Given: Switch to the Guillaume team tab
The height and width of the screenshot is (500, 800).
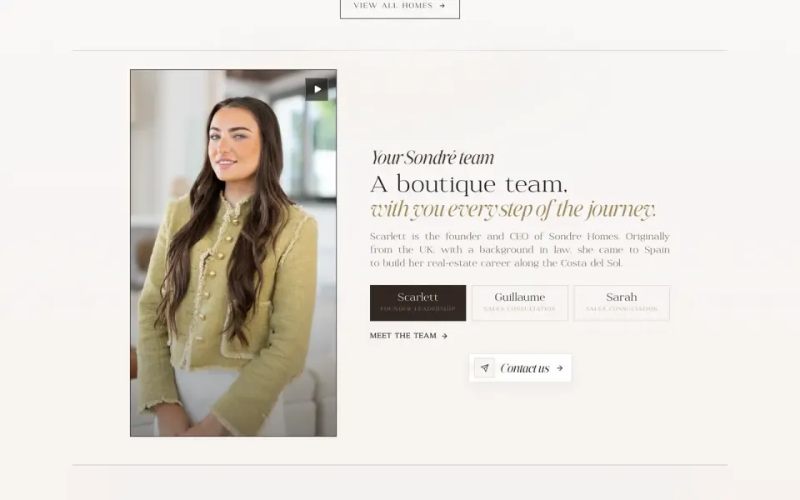Looking at the screenshot, I should tap(520, 303).
